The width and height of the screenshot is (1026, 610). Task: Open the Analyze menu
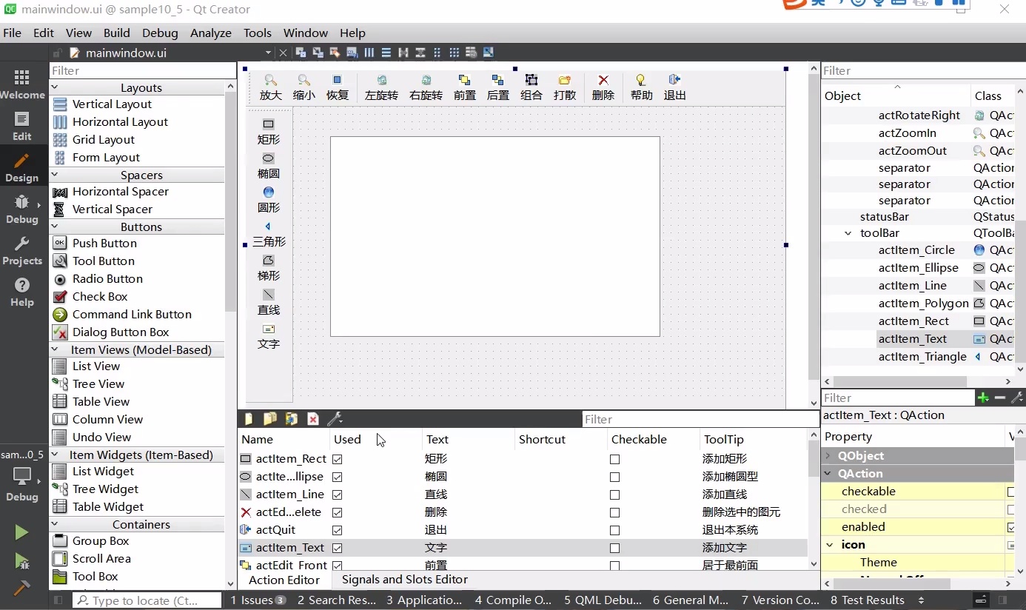point(211,33)
